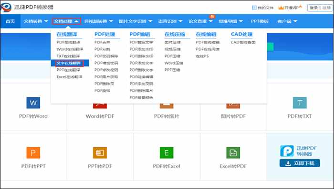Choose PDF合并 under PDF处理
The width and height of the screenshot is (334, 189).
102,42
